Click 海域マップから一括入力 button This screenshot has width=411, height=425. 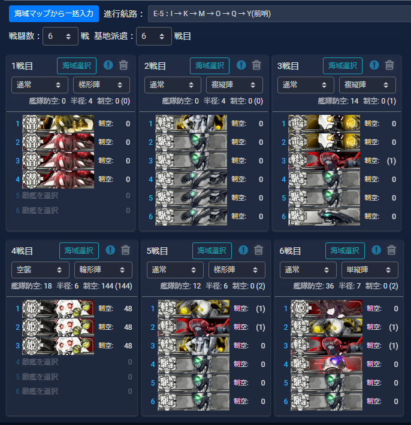coord(54,14)
